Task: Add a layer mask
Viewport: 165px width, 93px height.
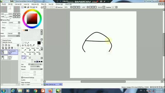Action: point(18,45)
